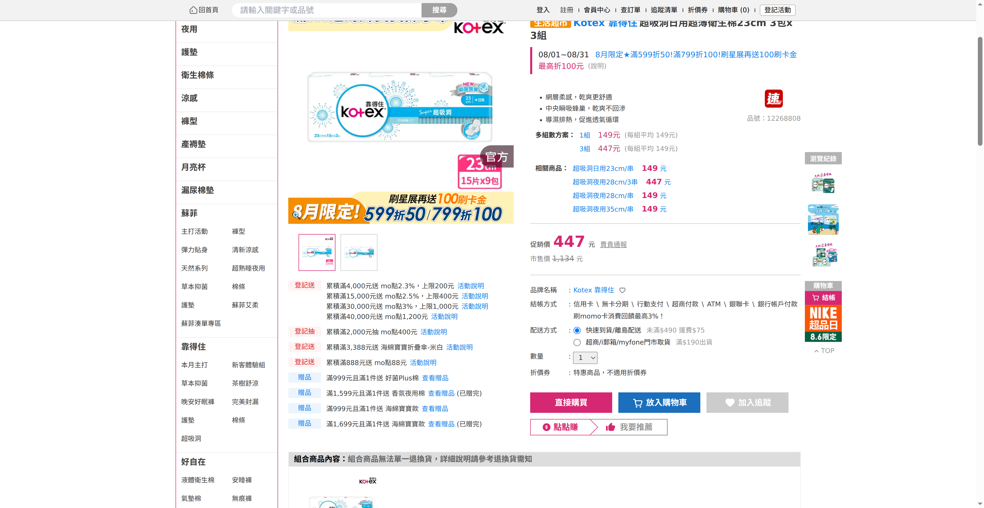Viewport: 984px width, 508px height.
Task: Click the search keyword input field
Action: [327, 10]
